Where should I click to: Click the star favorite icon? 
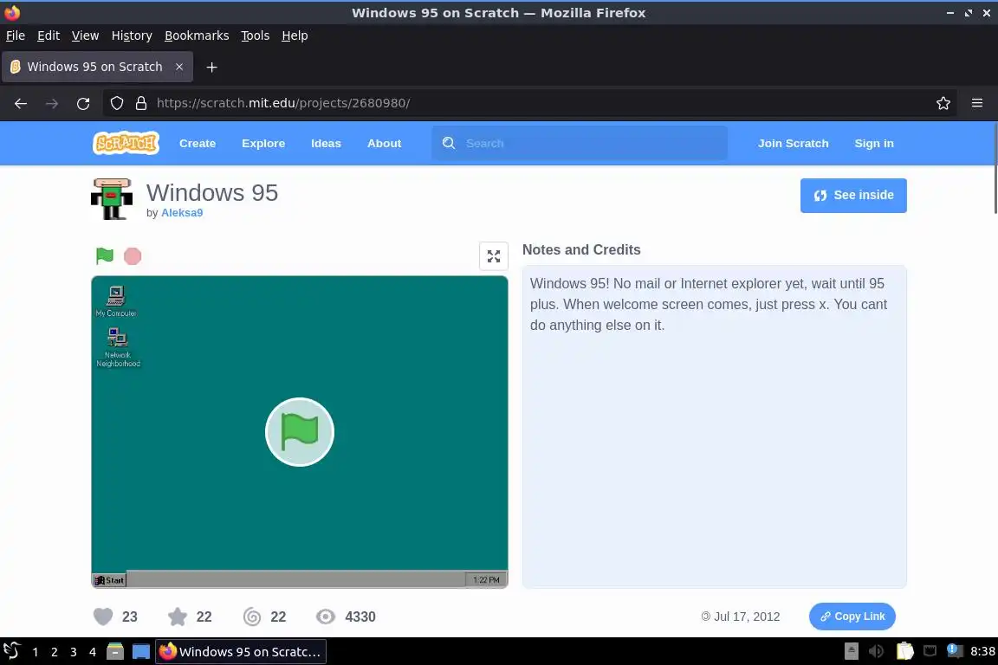(178, 617)
